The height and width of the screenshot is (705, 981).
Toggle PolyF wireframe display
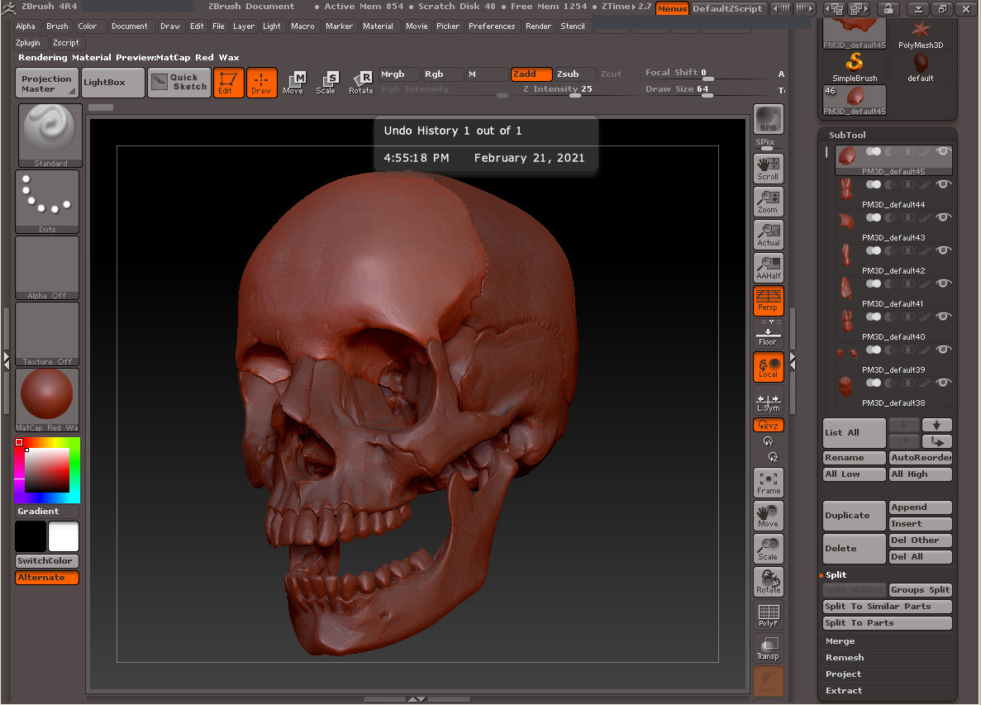click(x=768, y=616)
